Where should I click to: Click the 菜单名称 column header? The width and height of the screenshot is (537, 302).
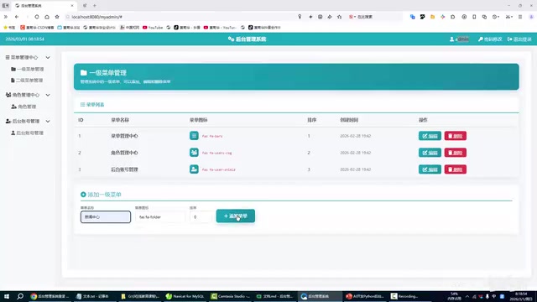point(120,120)
